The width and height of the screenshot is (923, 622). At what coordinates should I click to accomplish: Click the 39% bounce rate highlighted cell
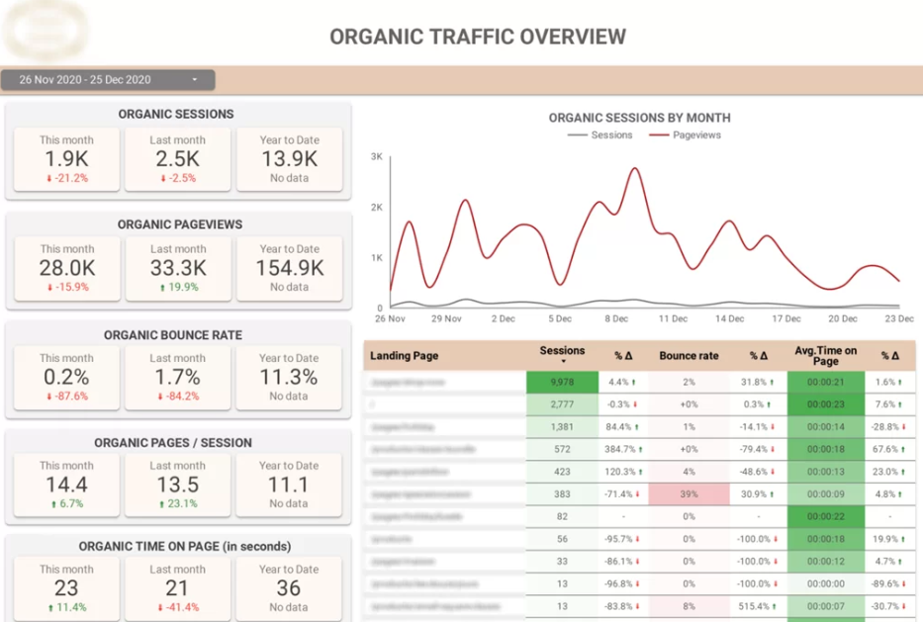click(x=689, y=493)
